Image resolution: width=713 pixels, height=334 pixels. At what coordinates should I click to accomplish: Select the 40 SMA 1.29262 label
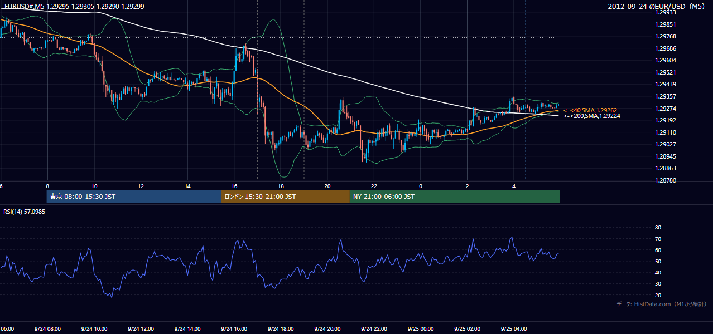pyautogui.click(x=590, y=110)
